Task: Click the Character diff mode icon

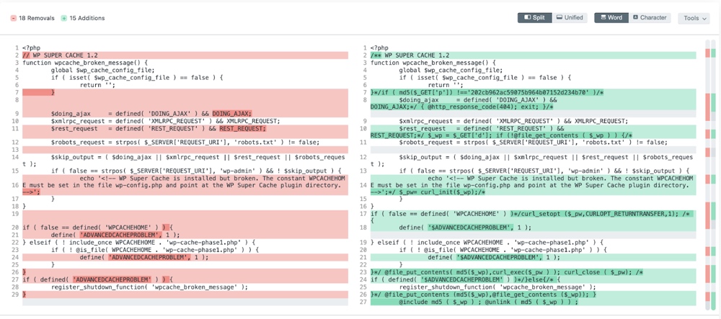Action: coord(635,18)
